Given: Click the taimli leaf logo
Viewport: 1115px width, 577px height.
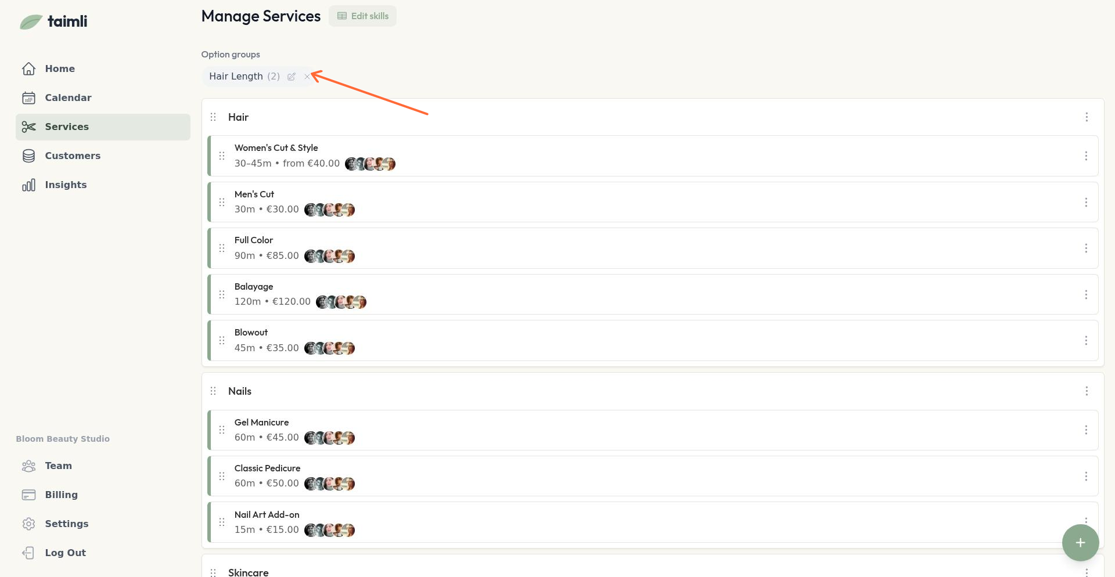Looking at the screenshot, I should point(31,22).
